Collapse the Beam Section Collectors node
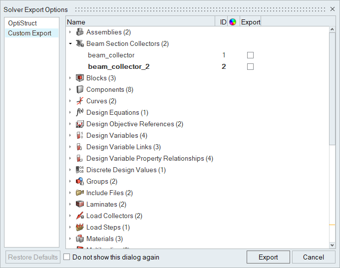Image resolution: width=340 pixels, height=268 pixels. 70,44
